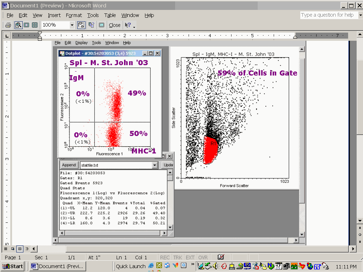363x272 pixels.
Task: Open the 100% zoom dropdown
Action: pos(72,25)
